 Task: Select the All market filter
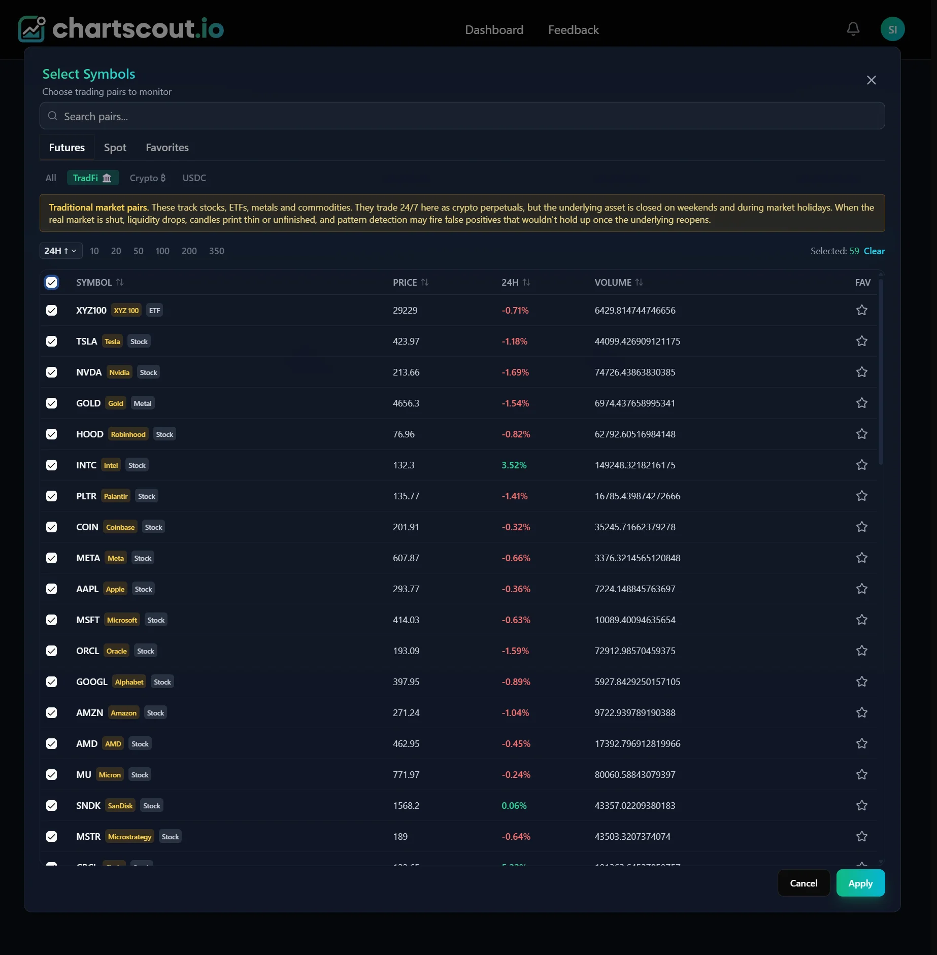pos(51,178)
